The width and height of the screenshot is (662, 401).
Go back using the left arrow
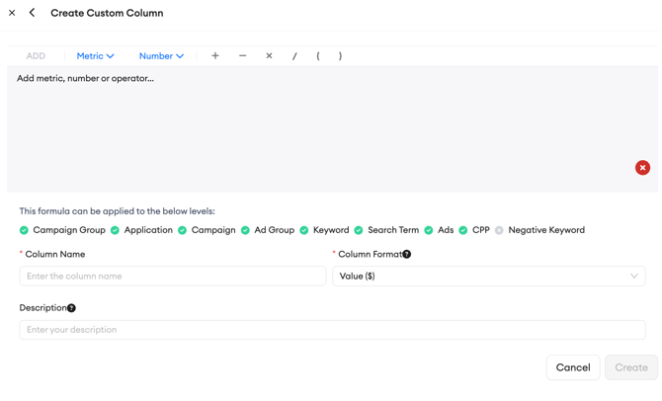[33, 13]
